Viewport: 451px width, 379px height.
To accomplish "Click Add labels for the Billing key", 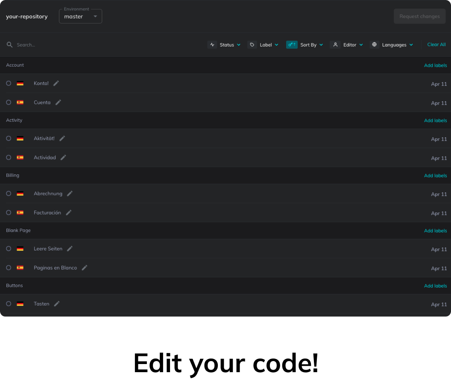I will click(x=435, y=176).
